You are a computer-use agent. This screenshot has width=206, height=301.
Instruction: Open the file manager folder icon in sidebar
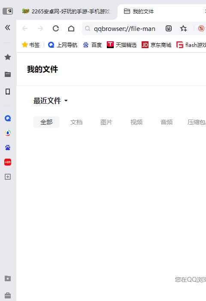click(x=8, y=74)
